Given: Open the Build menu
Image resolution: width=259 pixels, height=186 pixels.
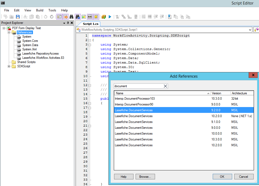Looking at the screenshot, I should click(x=40, y=10).
